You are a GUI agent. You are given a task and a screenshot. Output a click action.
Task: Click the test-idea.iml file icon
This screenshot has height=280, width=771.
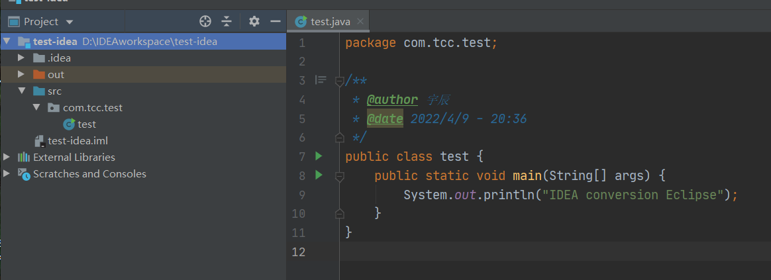click(x=40, y=142)
